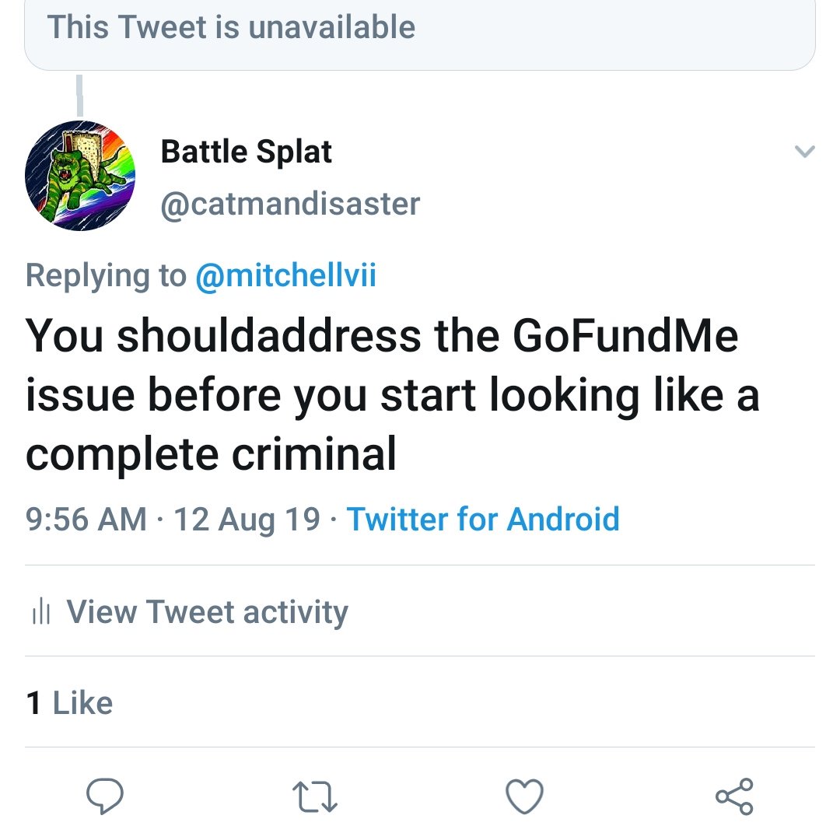Tap the share icon
This screenshot has height=840, width=840.
tap(734, 796)
